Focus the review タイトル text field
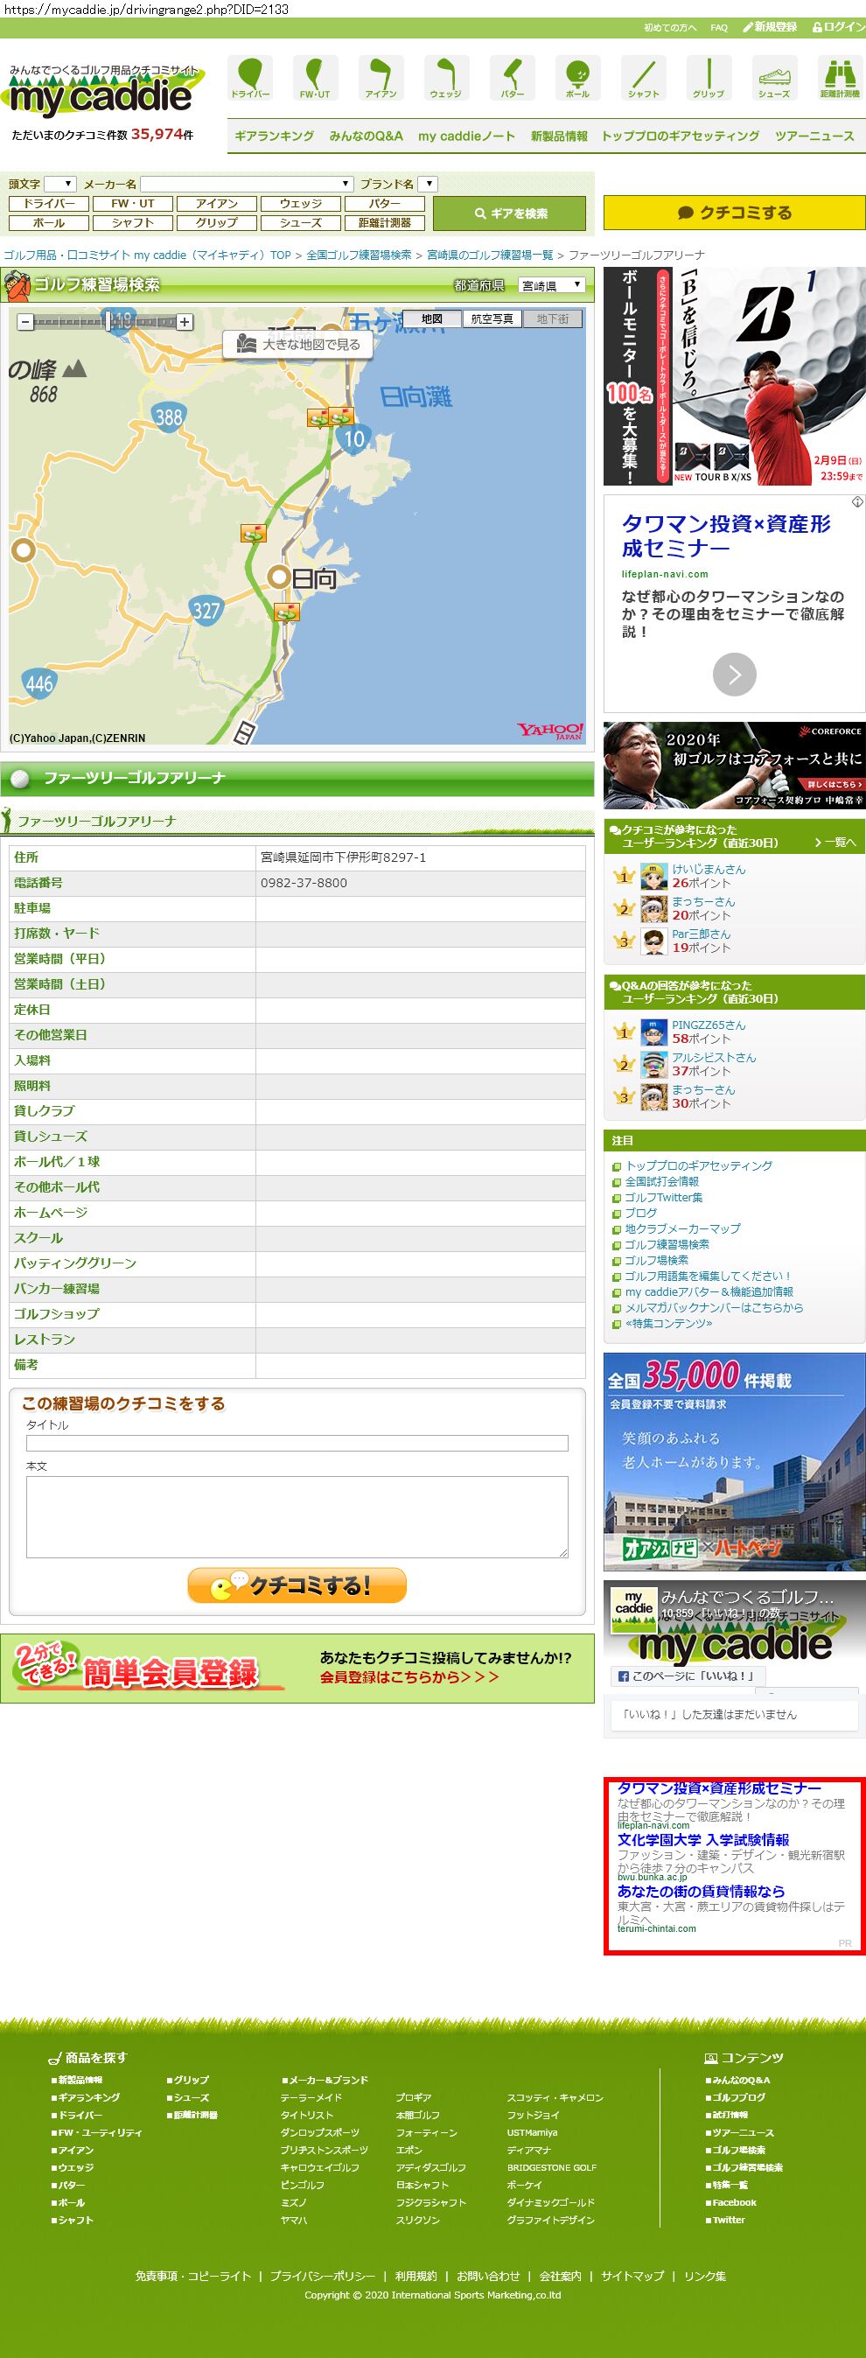 pos(297,1444)
